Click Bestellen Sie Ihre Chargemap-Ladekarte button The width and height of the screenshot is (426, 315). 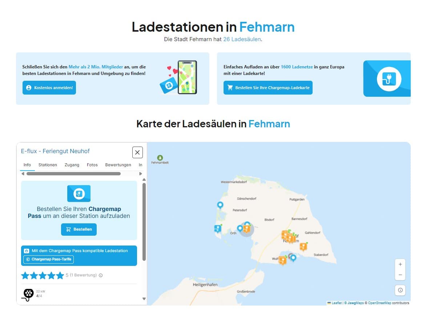268,88
